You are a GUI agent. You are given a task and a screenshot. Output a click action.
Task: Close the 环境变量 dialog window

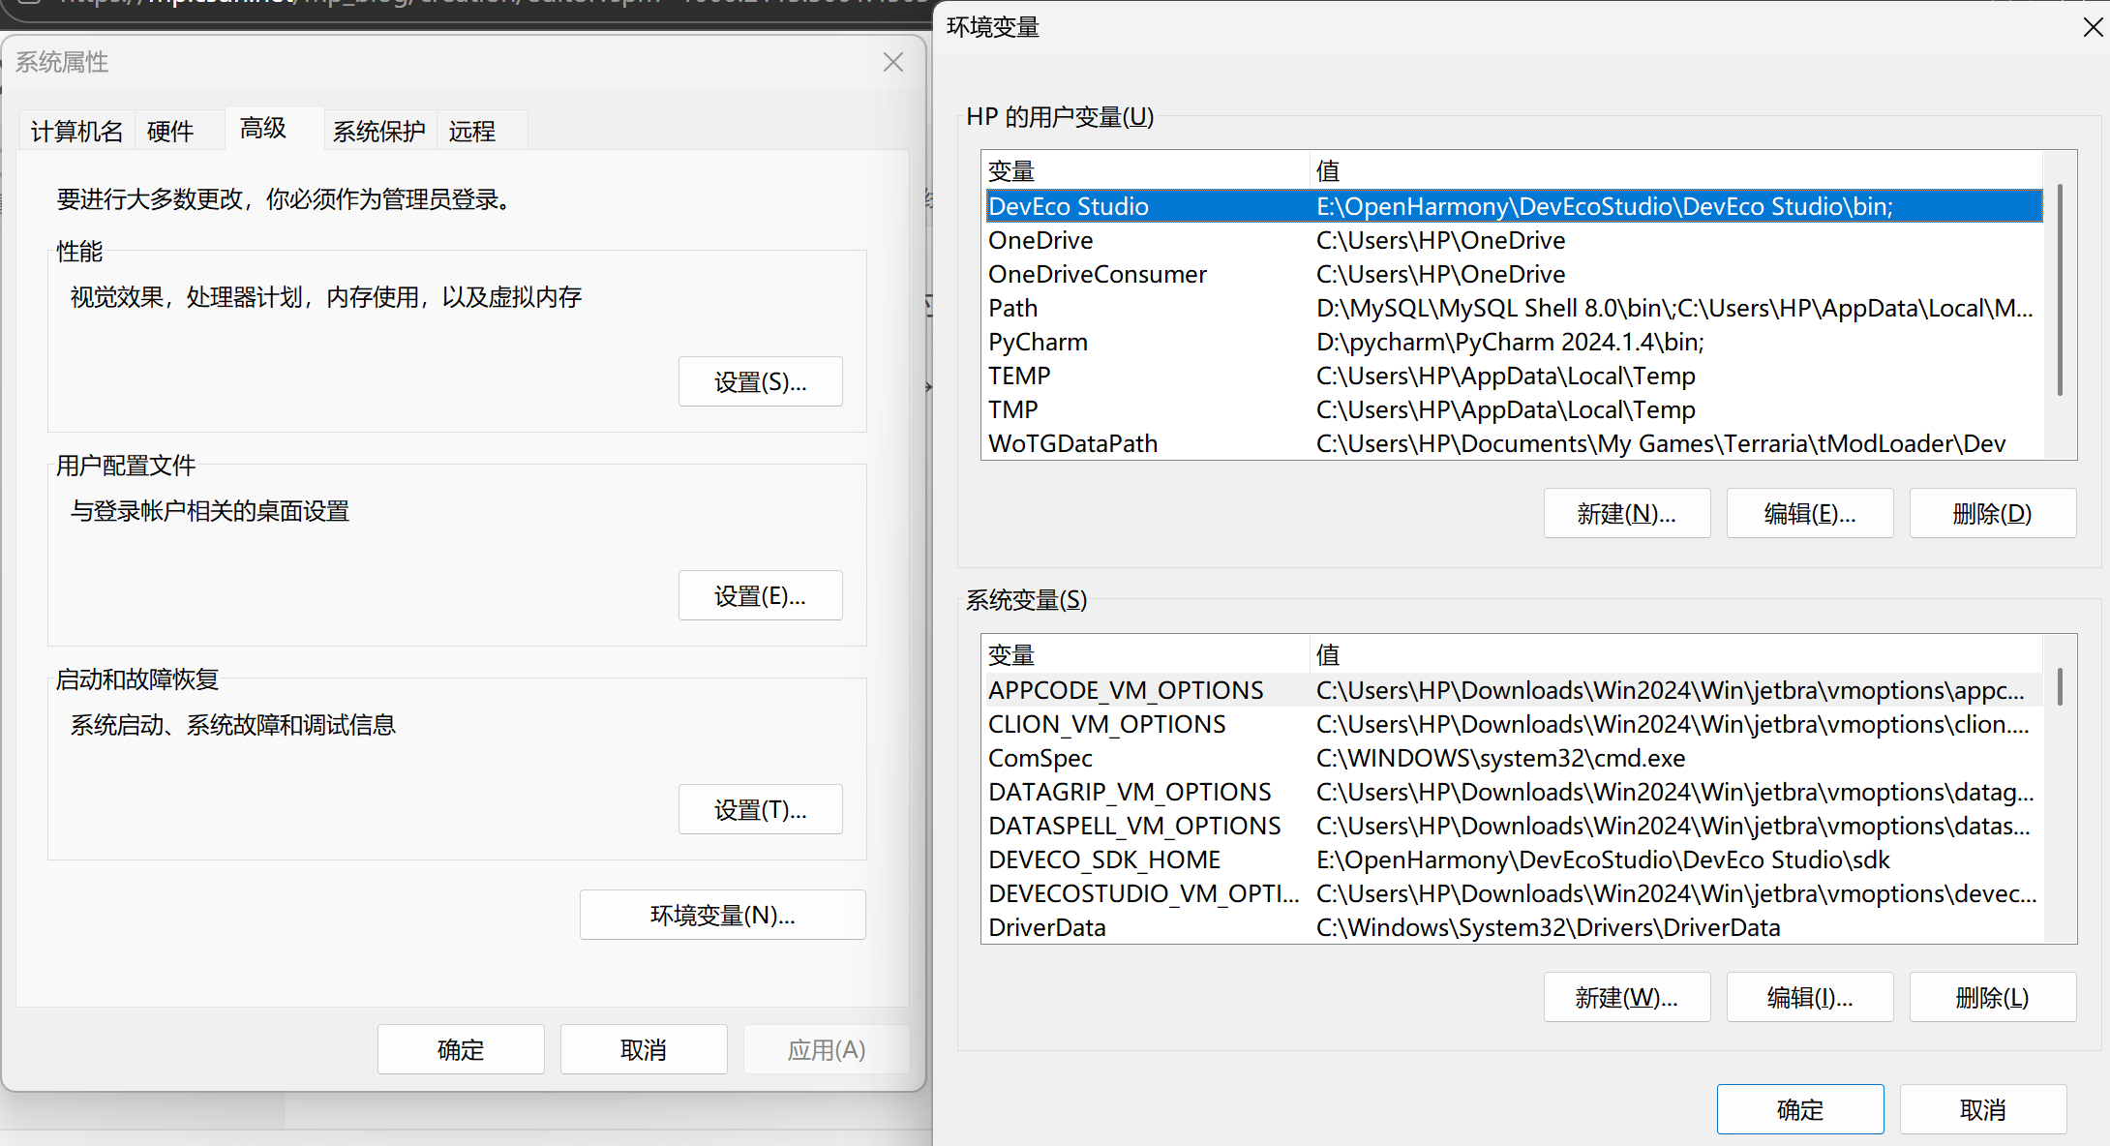click(2093, 27)
